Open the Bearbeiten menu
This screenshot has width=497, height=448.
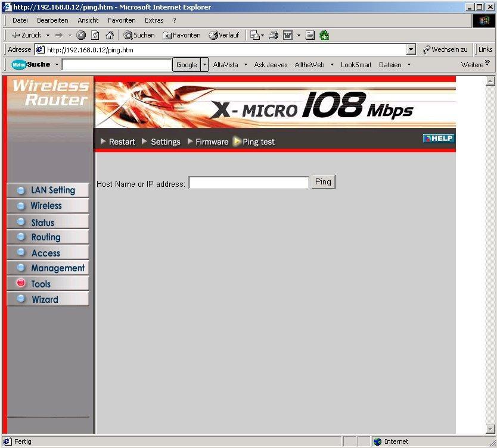click(52, 20)
